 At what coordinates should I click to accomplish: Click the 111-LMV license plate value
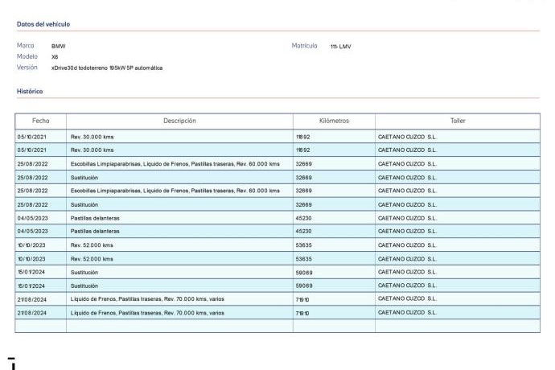[x=340, y=47]
